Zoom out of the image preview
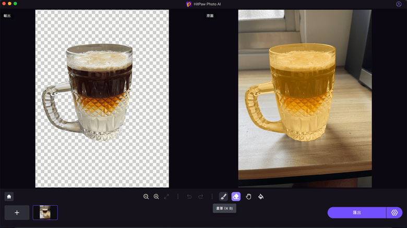 point(146,197)
